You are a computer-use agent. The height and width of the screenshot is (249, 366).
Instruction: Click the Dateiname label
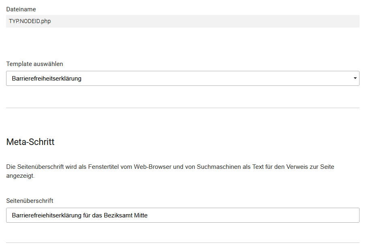coord(21,9)
